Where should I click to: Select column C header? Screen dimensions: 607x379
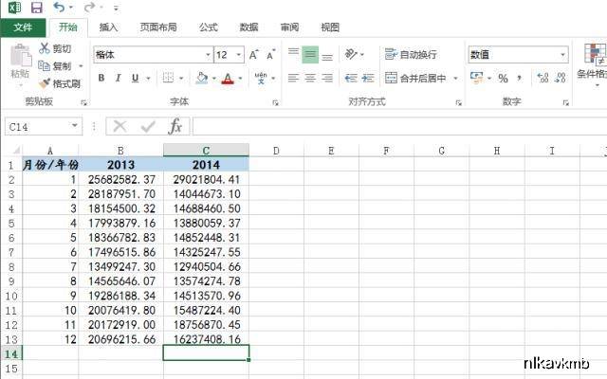click(x=206, y=150)
